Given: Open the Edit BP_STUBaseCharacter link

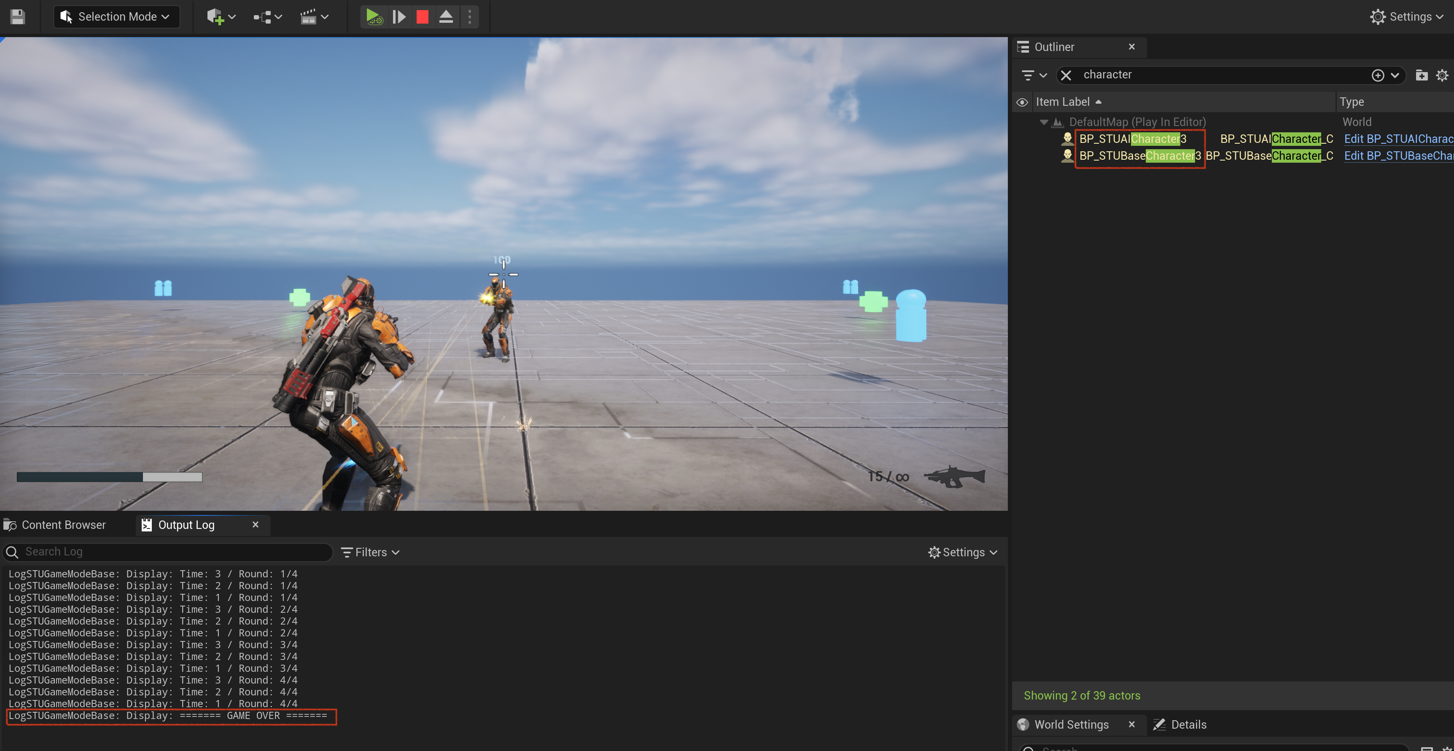Looking at the screenshot, I should 1398,156.
